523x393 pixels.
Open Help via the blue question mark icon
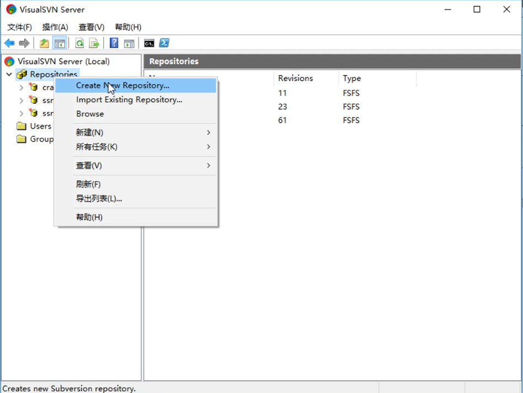(x=114, y=43)
